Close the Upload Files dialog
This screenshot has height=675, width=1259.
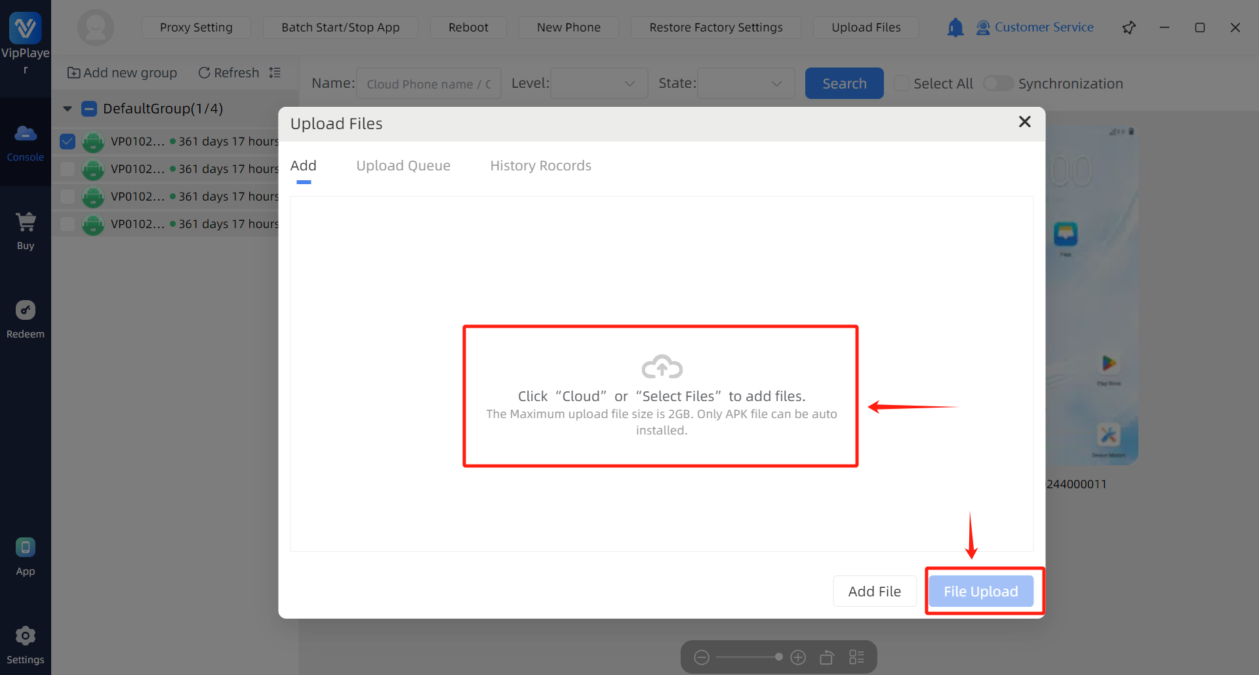[x=1025, y=122]
